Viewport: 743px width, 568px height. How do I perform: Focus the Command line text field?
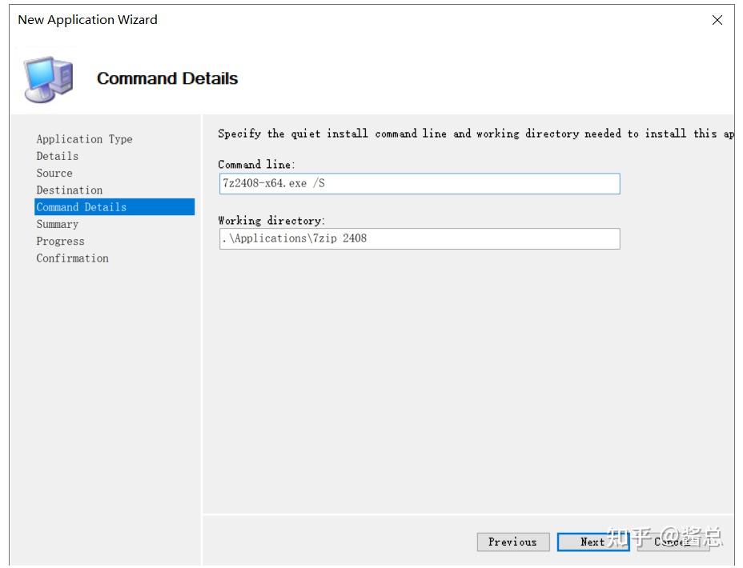[420, 184]
